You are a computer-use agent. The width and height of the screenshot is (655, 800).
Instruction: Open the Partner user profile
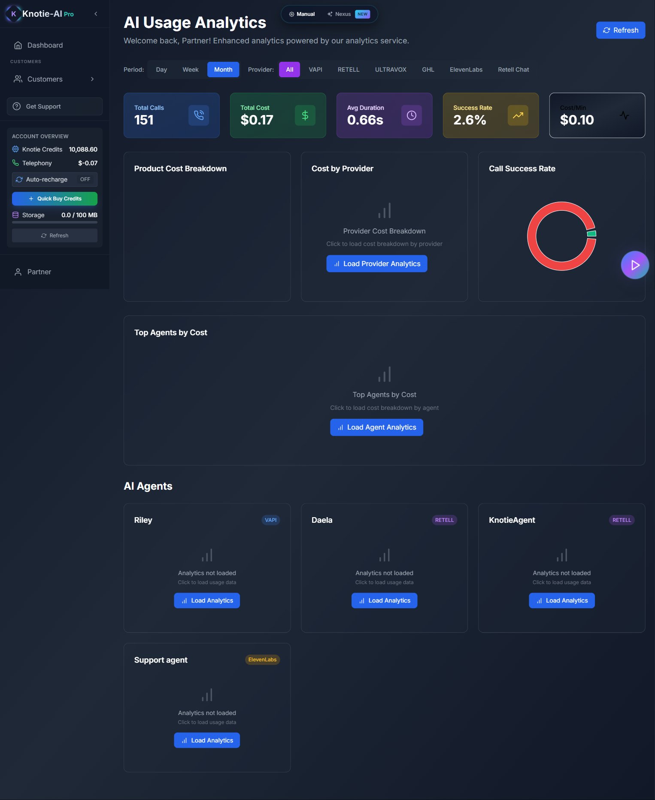[55, 272]
